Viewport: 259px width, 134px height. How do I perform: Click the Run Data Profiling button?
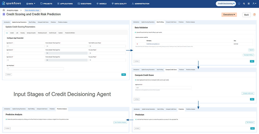click(248, 55)
